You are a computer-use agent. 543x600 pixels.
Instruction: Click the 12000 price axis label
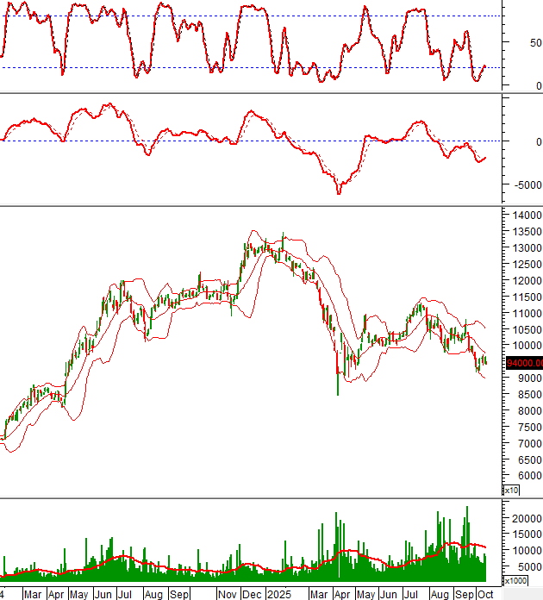point(525,281)
